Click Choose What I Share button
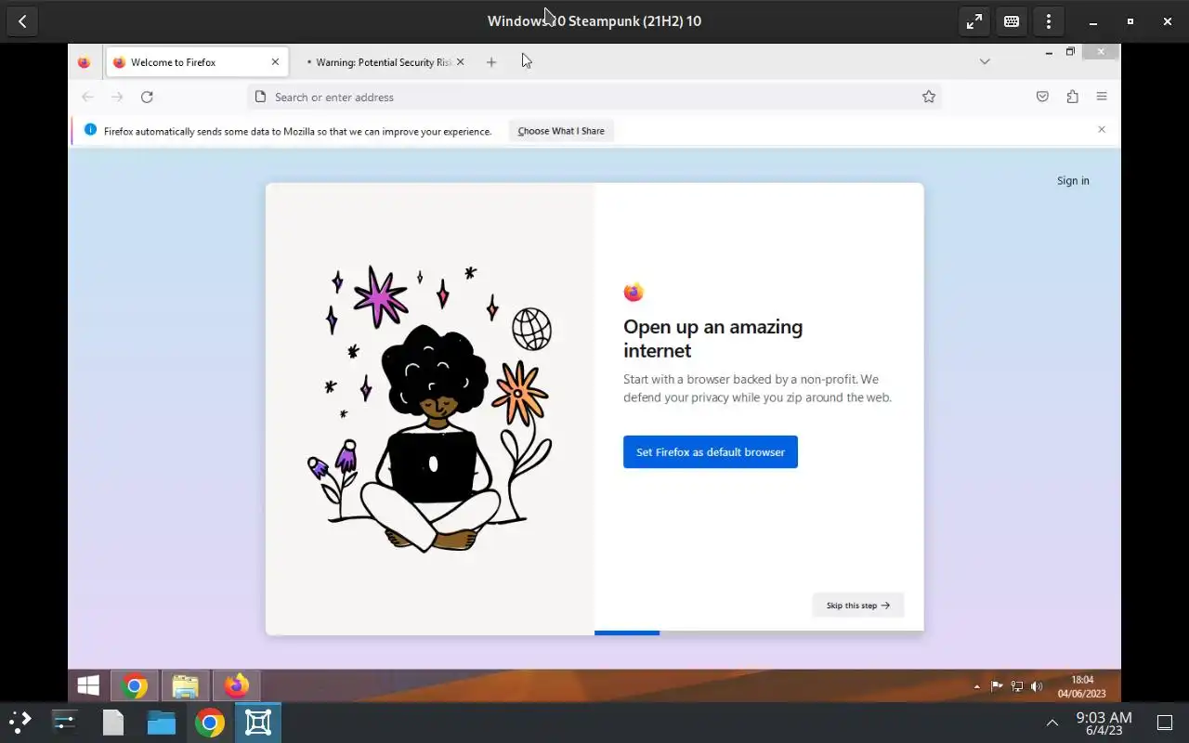 [x=561, y=131]
